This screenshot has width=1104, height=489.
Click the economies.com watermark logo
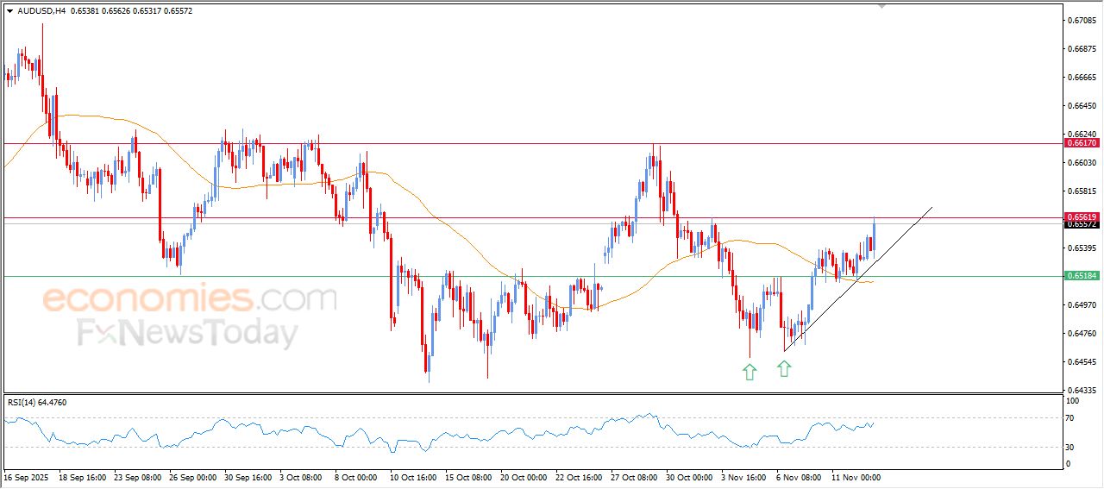[x=190, y=299]
